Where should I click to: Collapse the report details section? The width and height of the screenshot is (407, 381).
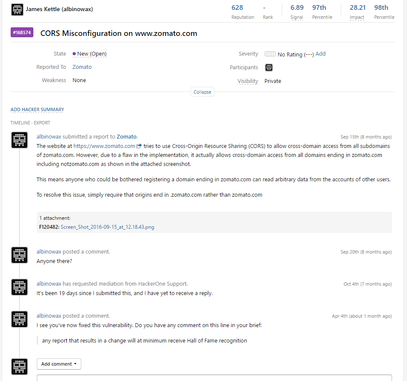203,92
